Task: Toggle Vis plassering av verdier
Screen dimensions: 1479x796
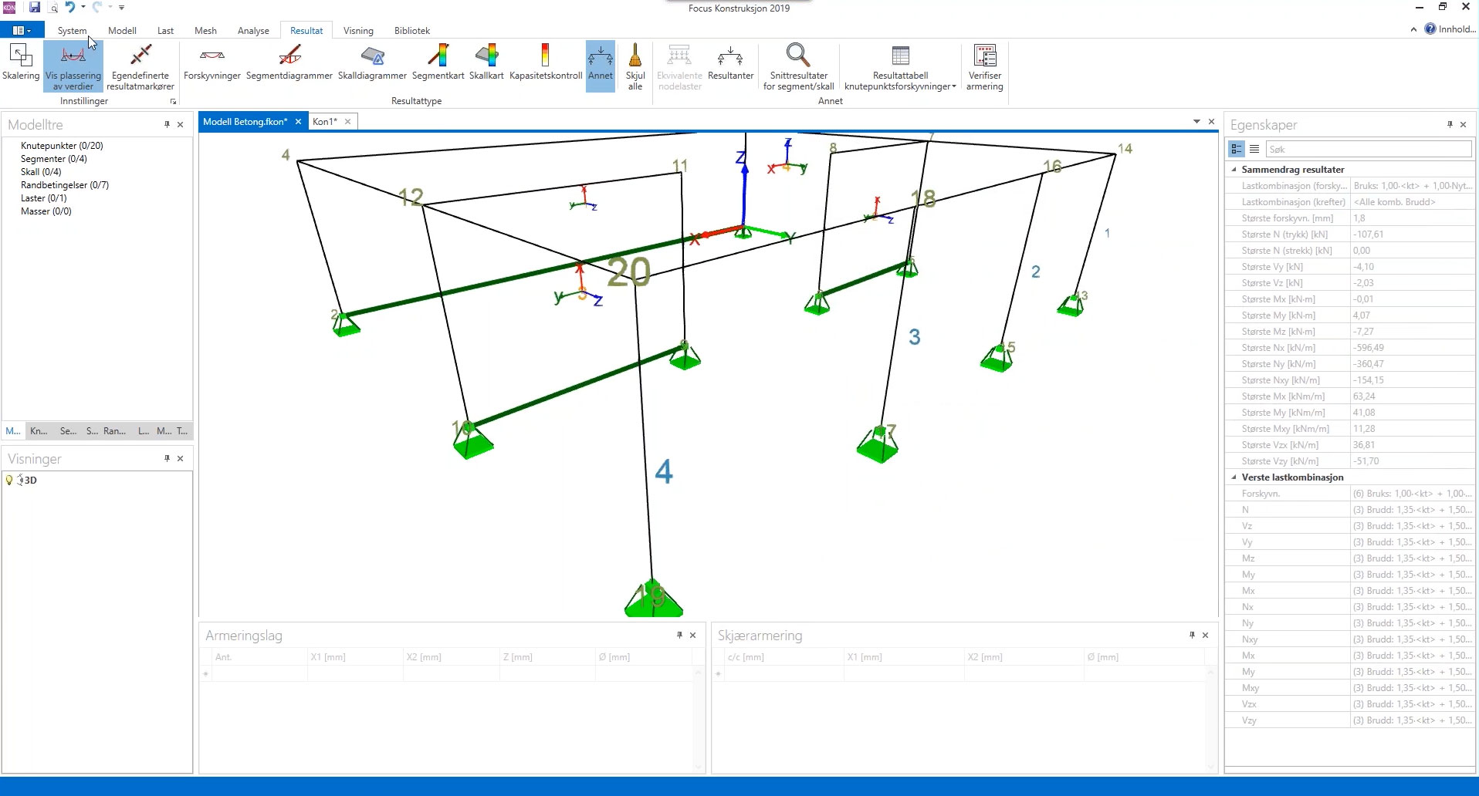Action: tap(73, 67)
